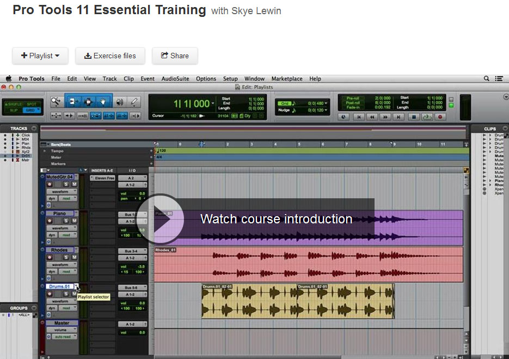Mute the MutedGtr.04 track

75,184
